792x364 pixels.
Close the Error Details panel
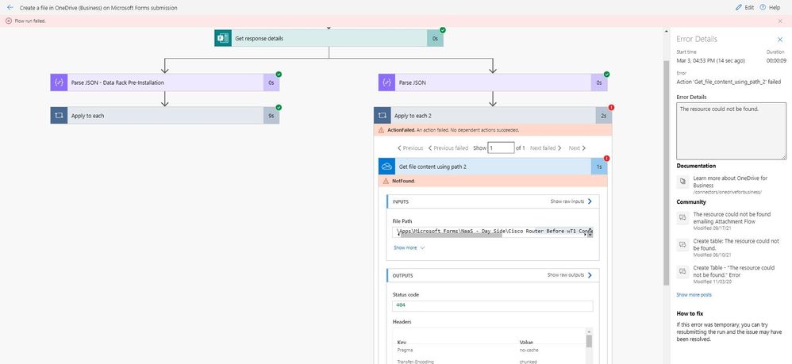click(780, 40)
